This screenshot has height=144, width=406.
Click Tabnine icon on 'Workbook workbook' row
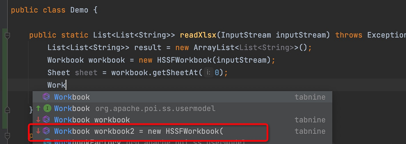[x=46, y=119]
